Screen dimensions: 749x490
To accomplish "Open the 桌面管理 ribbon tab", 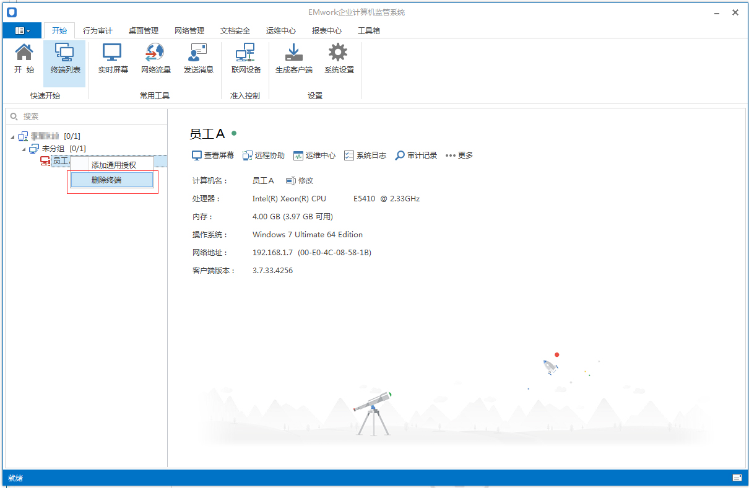I will click(144, 30).
